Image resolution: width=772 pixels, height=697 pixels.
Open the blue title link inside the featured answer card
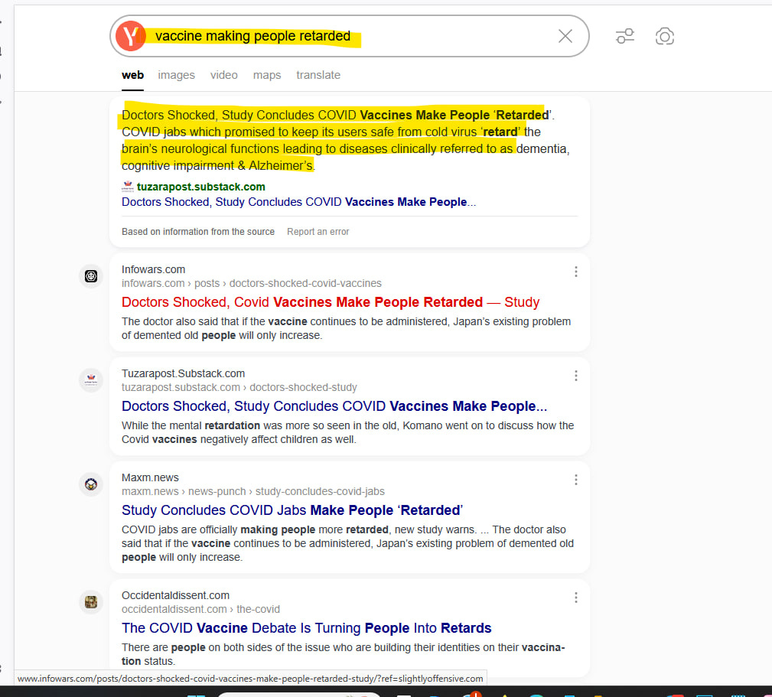(x=298, y=202)
